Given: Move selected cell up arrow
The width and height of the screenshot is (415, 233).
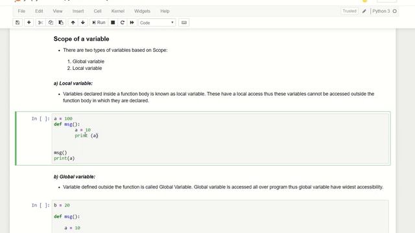Looking at the screenshot, I should [x=73, y=23].
